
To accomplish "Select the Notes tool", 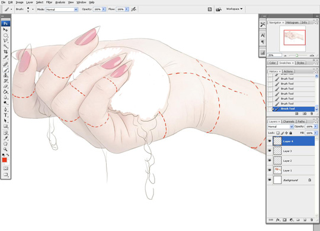I will [x=5, y=133].
